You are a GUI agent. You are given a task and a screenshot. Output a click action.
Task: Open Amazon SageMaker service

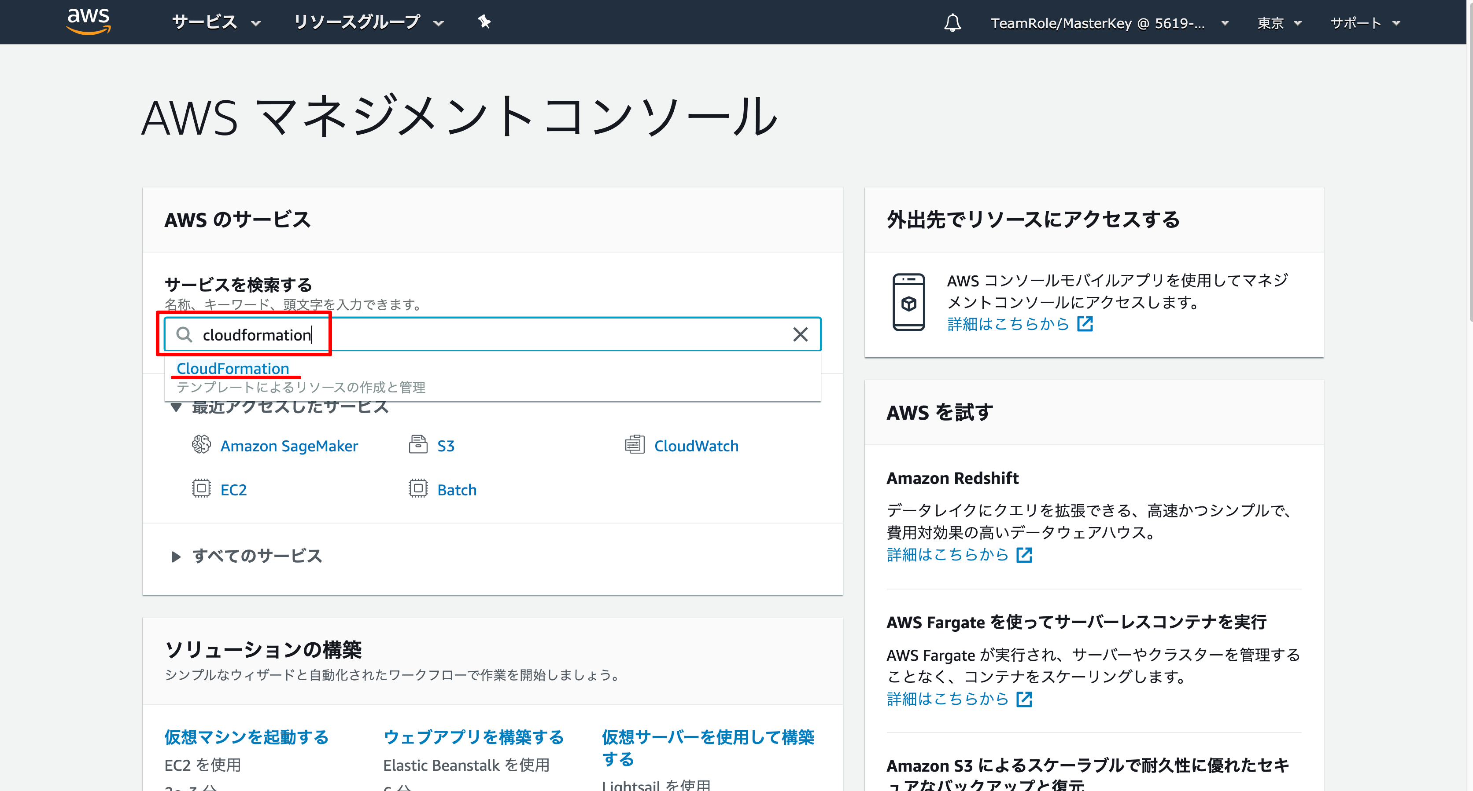click(x=289, y=446)
